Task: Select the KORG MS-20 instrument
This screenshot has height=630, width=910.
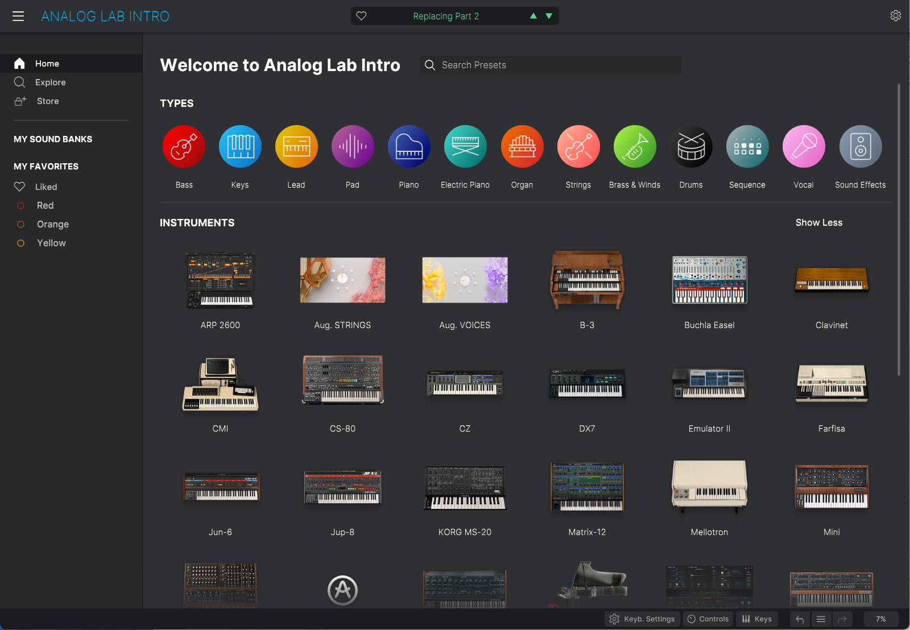Action: (465, 487)
